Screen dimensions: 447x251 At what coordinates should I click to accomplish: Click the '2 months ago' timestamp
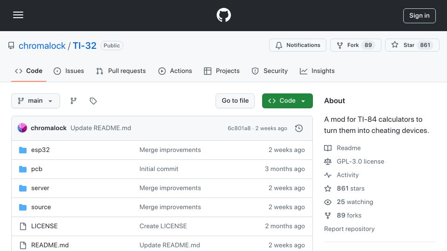click(285, 226)
